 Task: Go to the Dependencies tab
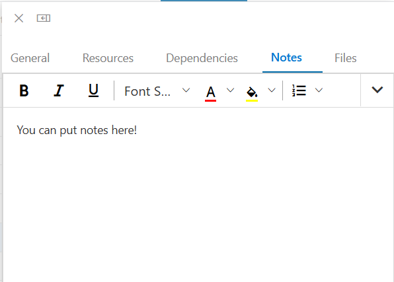pyautogui.click(x=202, y=58)
